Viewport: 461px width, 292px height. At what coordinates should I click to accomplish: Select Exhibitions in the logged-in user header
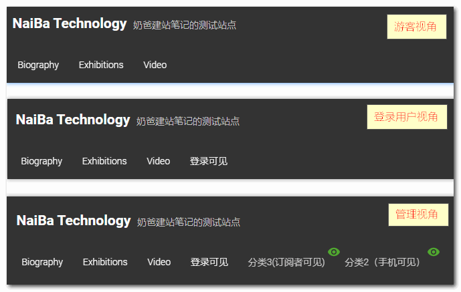click(x=104, y=161)
